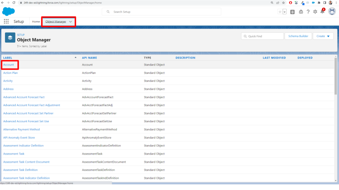Viewport: 339px width, 190px height.
Task: Click the browser zoom magnifier icon
Action: (x=272, y=2)
